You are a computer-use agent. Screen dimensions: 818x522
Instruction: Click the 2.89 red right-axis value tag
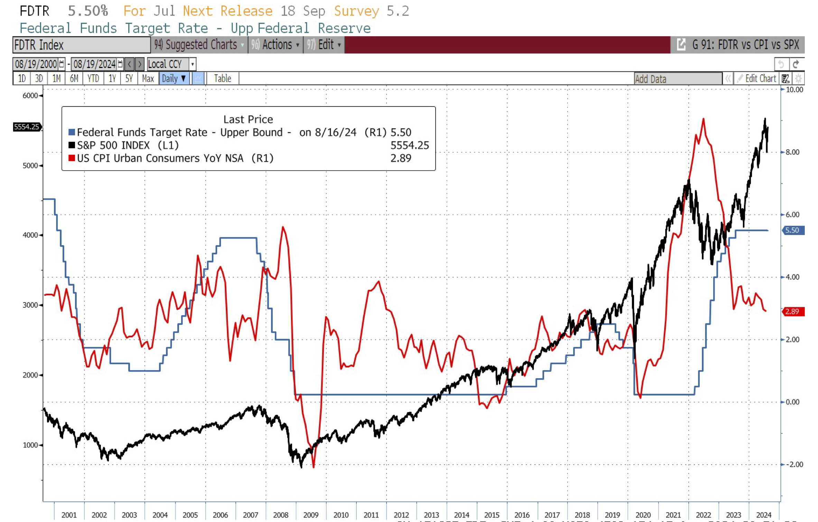tap(793, 311)
